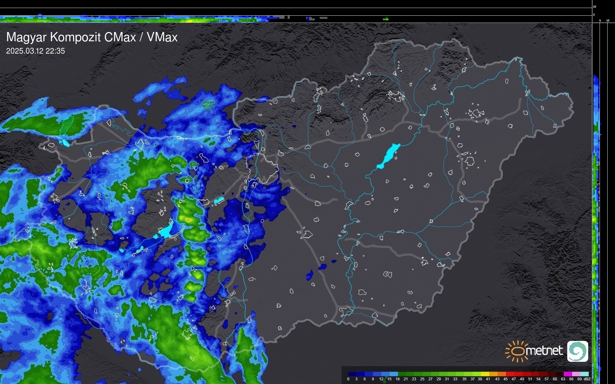Pick the pale pink 66 dBZ swatch
Viewport: 615px width, 384px height.
(x=576, y=374)
